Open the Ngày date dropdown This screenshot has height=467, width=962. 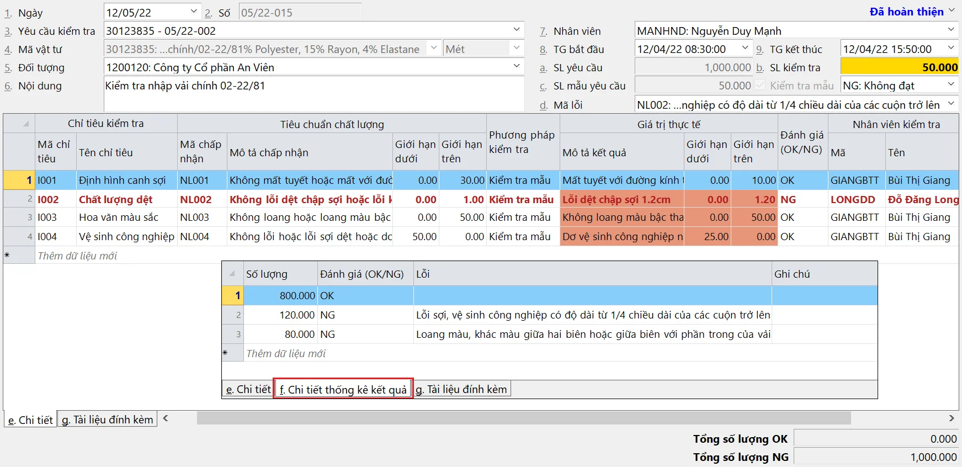click(x=194, y=12)
